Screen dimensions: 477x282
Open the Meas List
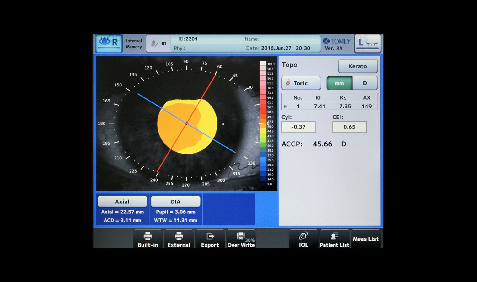click(x=366, y=239)
